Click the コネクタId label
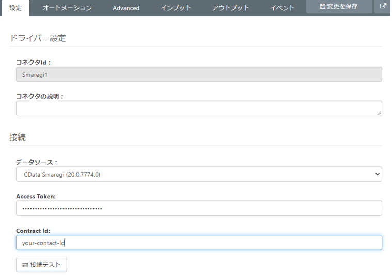Image resolution: width=392 pixels, height=275 pixels. pos(33,62)
